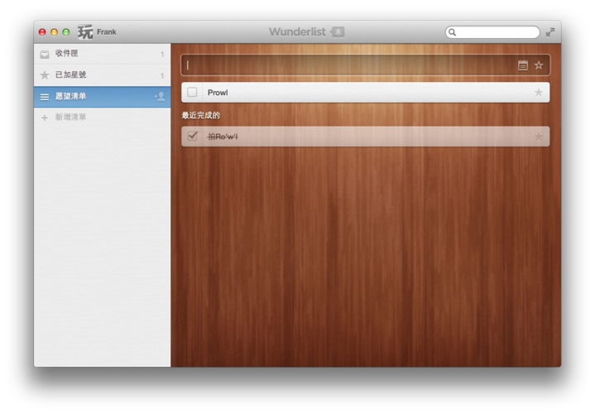The width and height of the screenshot is (595, 414).
Task: Click the Prowl task title
Action: tap(218, 93)
